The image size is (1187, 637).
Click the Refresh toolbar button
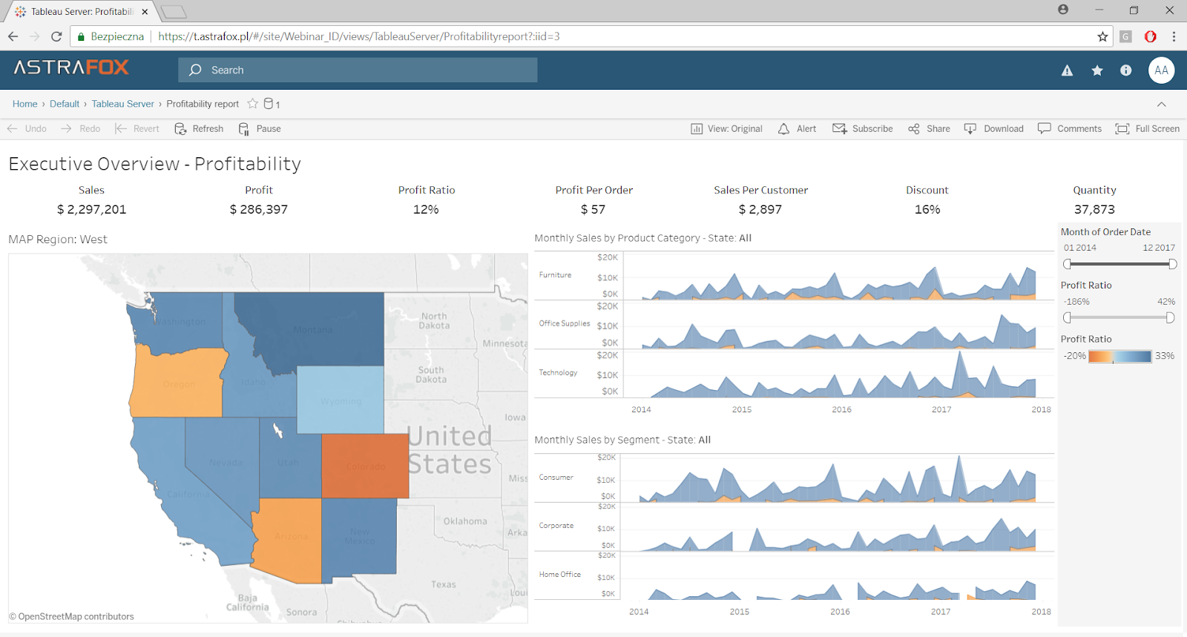199,129
